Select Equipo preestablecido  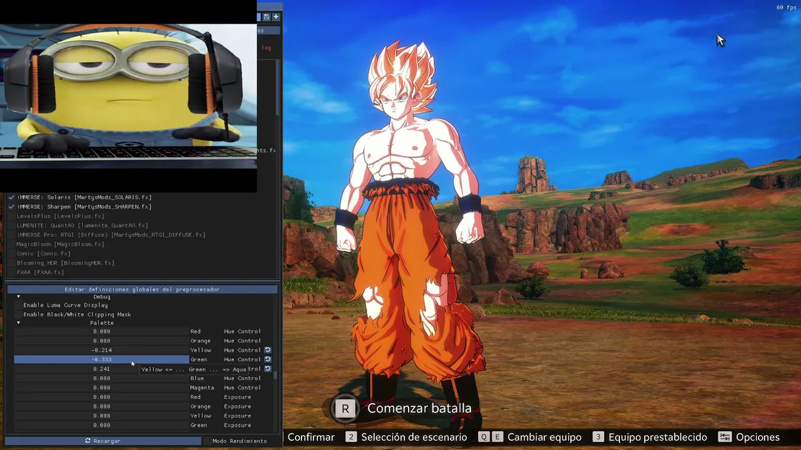pyautogui.click(x=658, y=437)
